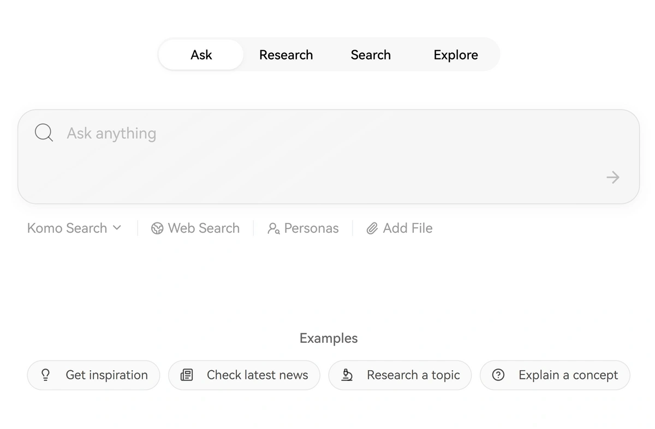This screenshot has width=655, height=429.
Task: Open the Personas selector
Action: 303,228
